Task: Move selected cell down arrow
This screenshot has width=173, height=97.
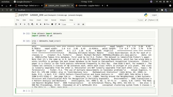Action: (41, 24)
